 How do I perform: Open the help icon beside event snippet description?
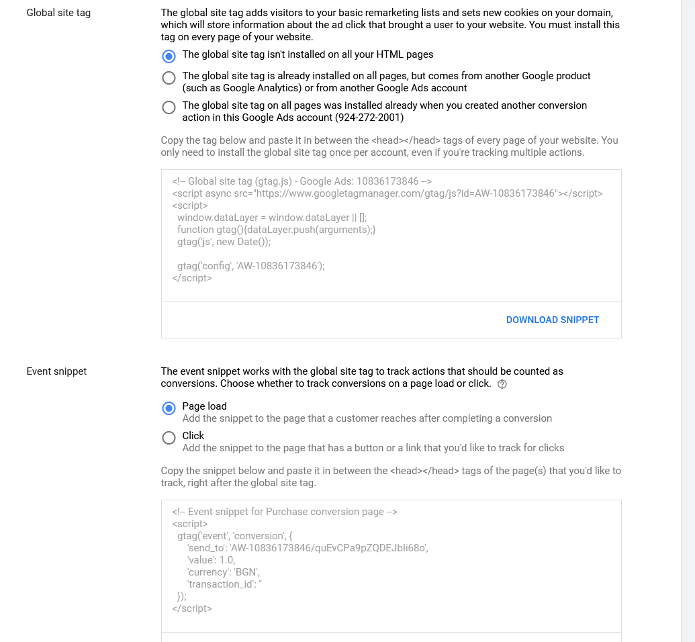pyautogui.click(x=502, y=384)
